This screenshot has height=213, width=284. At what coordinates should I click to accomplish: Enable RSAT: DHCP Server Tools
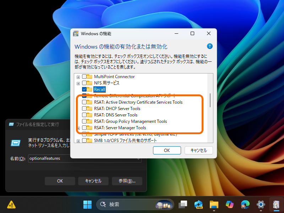[84, 109]
